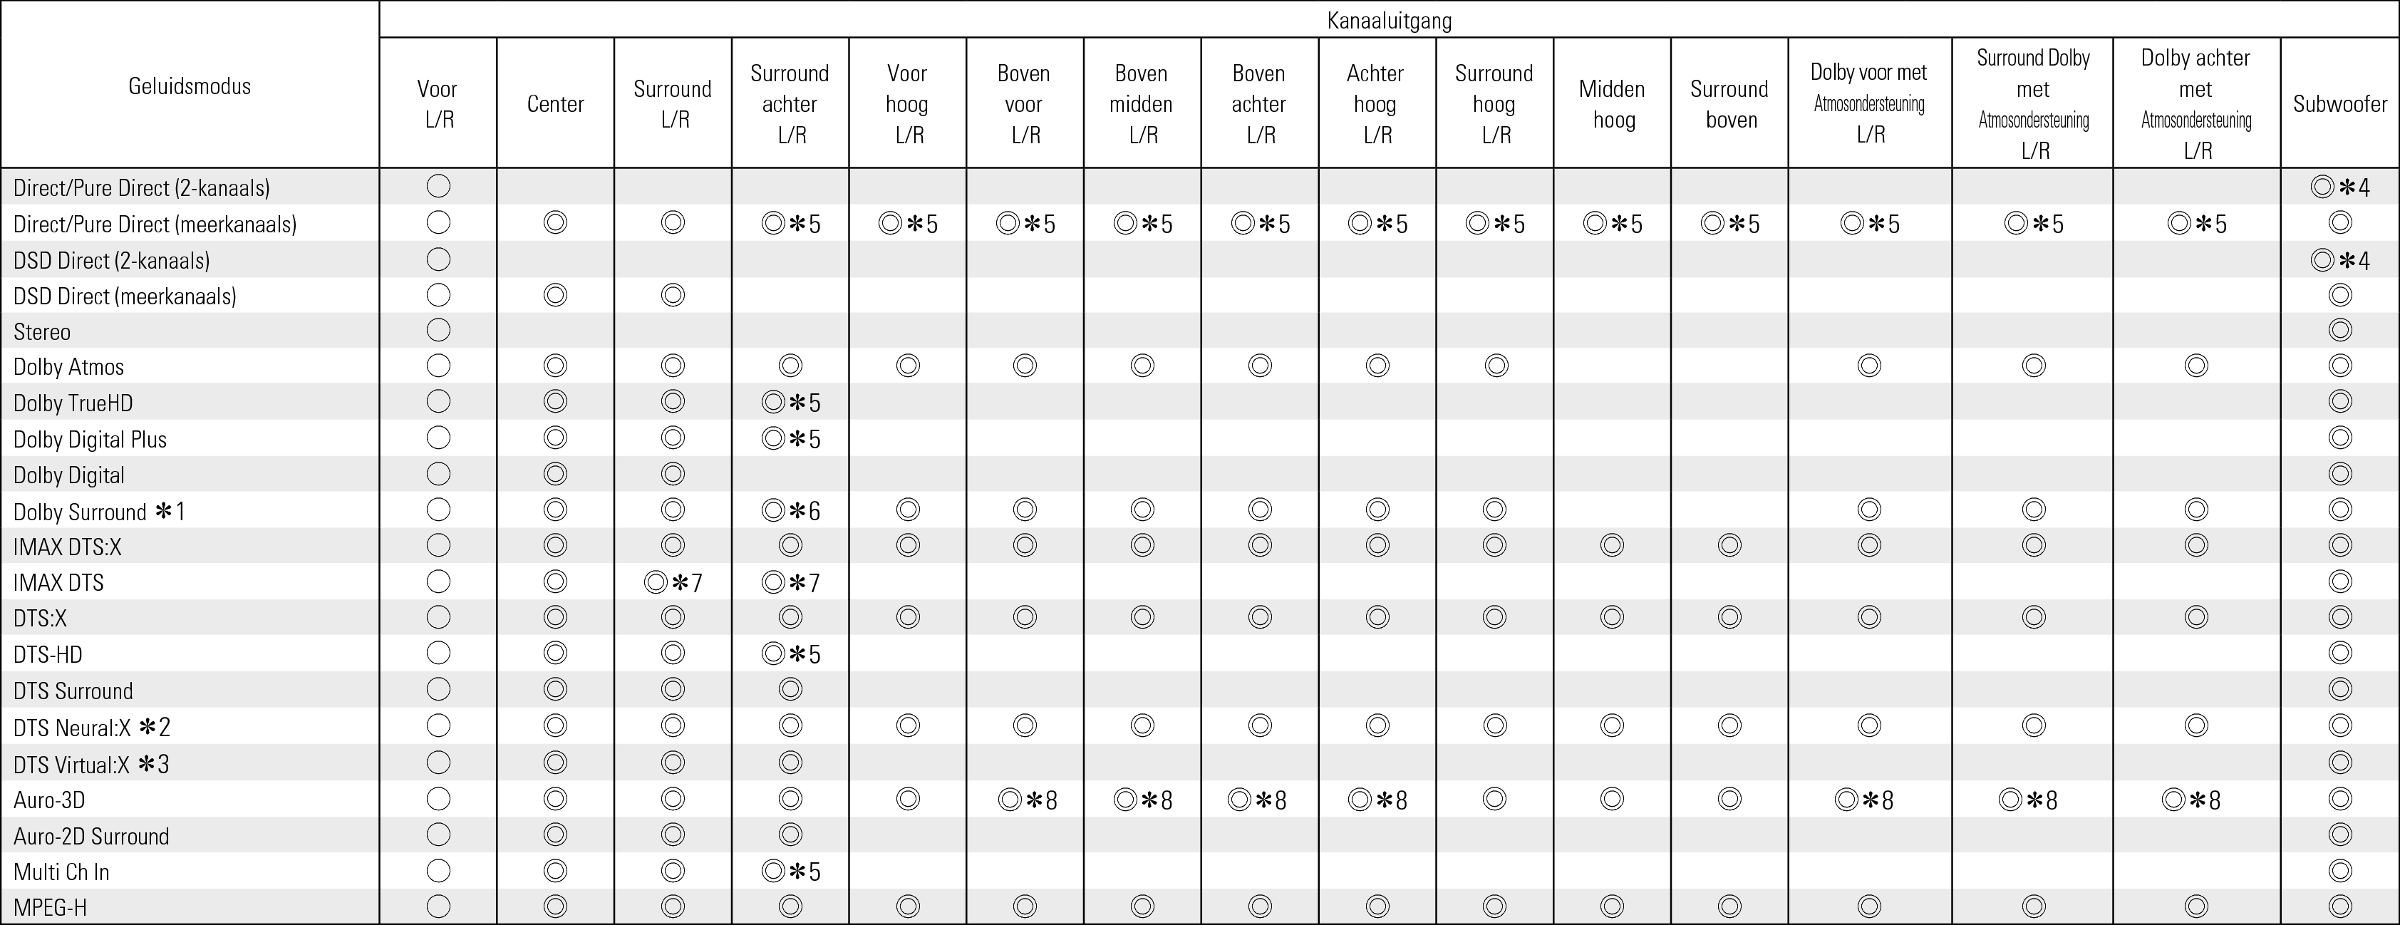Click the Subwoofer ✻4 symbol for DSD Direct (2-kanaals)
This screenshot has height=925, width=2400.
2339,260
